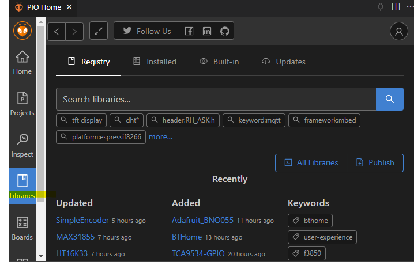This screenshot has height=262, width=414.
Task: Click the 'keyword:mqtt' search suggestion
Action: tap(254, 120)
